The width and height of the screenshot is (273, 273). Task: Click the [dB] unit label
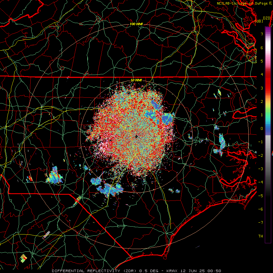pyautogui.click(x=259, y=21)
